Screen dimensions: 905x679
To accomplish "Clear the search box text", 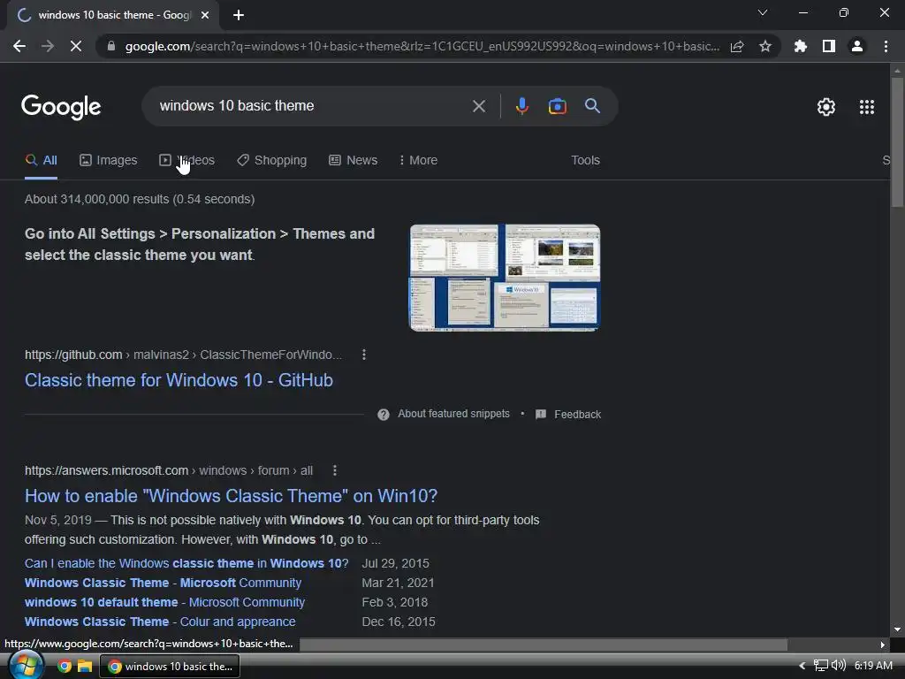I will click(478, 106).
